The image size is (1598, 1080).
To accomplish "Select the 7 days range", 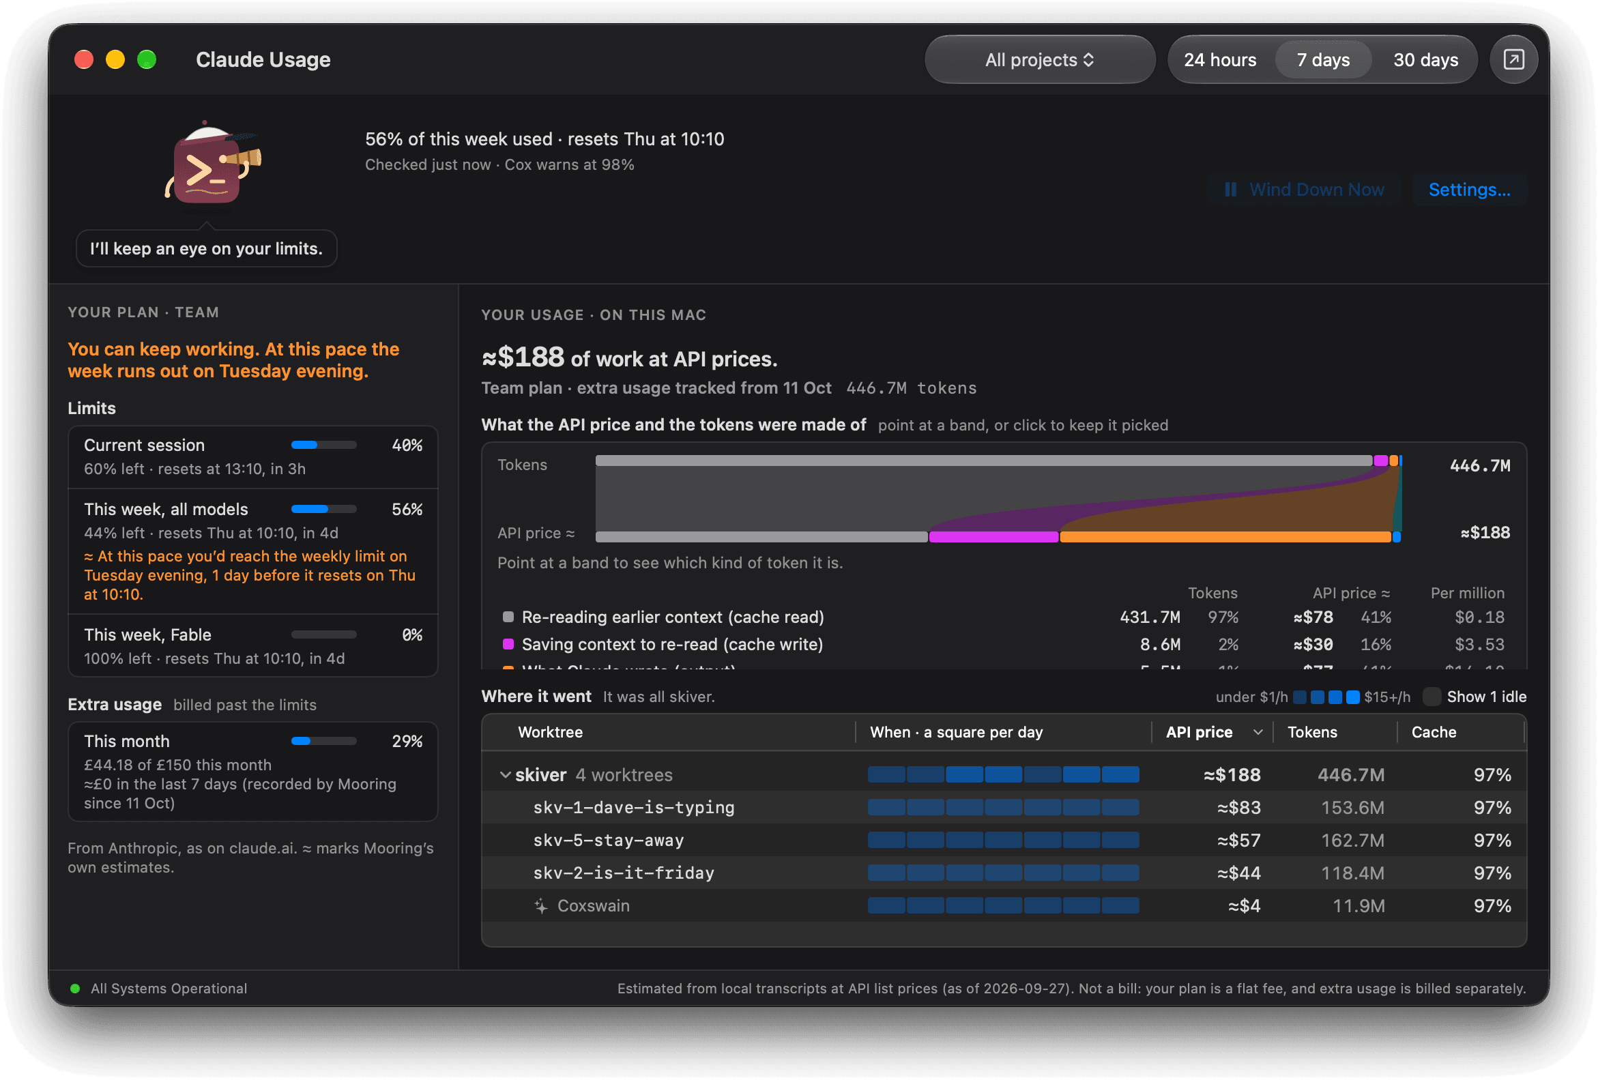I will (1323, 60).
